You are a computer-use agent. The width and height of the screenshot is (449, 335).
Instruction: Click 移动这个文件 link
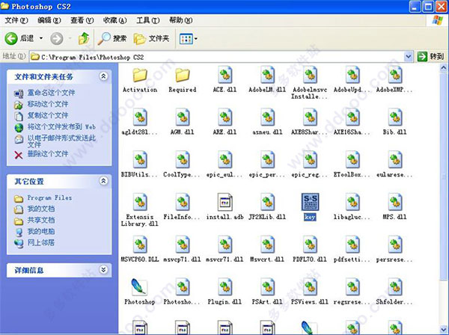(x=48, y=104)
